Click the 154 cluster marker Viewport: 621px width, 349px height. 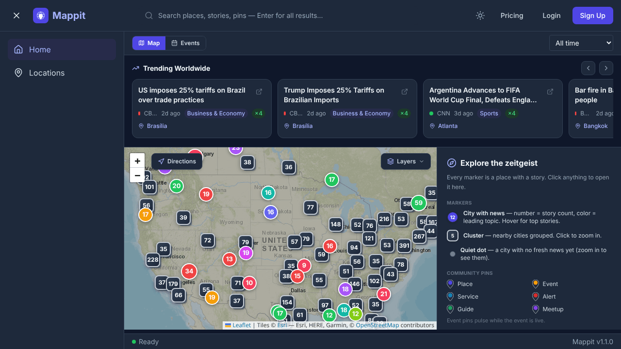(287, 302)
